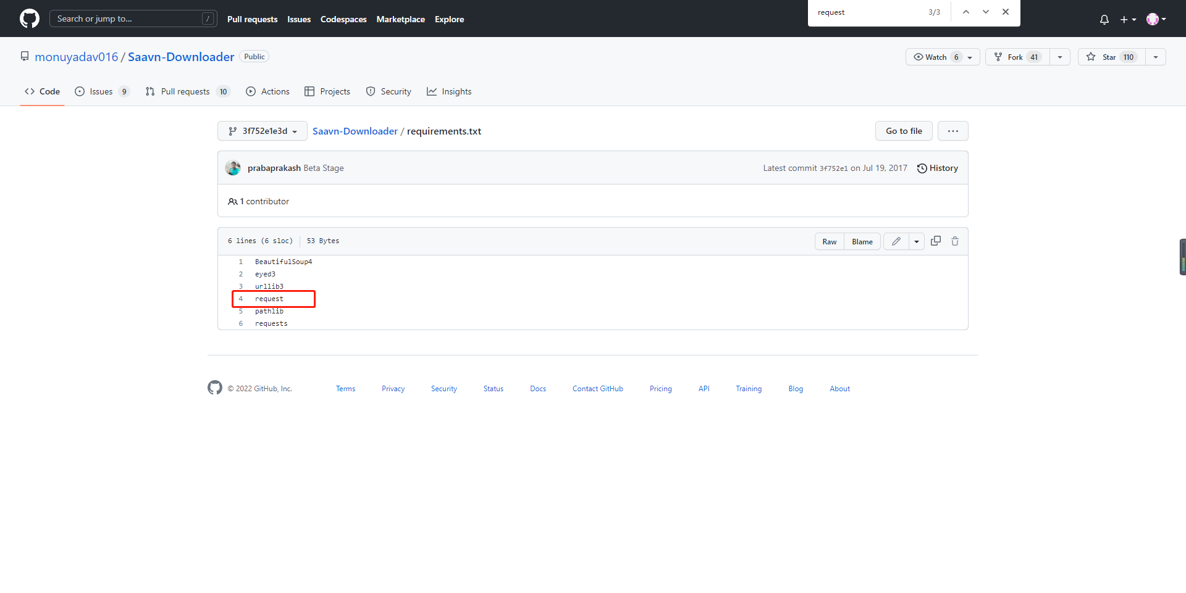
Task: Click the search or jump to field
Action: pos(133,19)
